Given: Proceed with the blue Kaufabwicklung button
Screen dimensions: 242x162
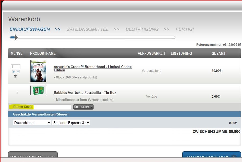Looking at the screenshot, I should tap(212, 155).
